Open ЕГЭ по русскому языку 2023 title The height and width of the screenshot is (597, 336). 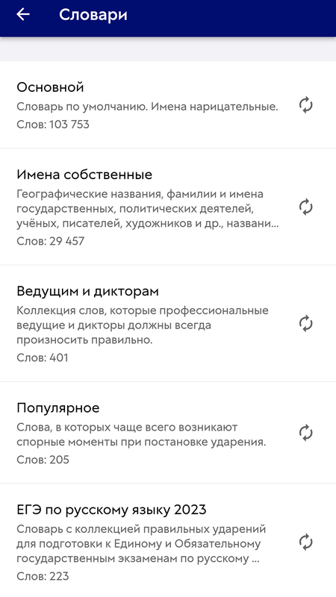tap(111, 510)
